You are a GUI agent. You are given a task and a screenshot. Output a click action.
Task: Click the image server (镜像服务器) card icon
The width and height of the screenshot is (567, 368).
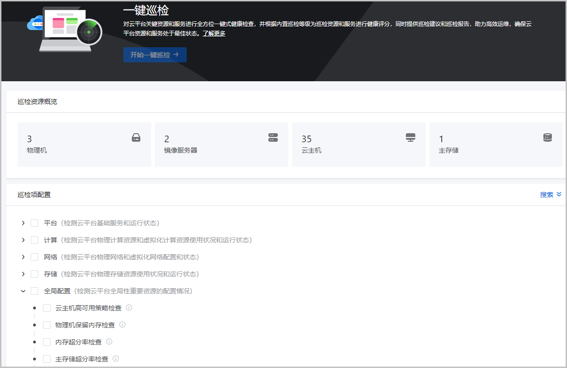pos(273,137)
